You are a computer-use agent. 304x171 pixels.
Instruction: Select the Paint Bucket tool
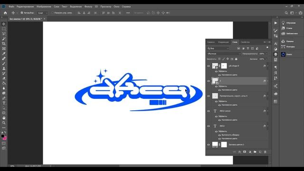click(4, 83)
